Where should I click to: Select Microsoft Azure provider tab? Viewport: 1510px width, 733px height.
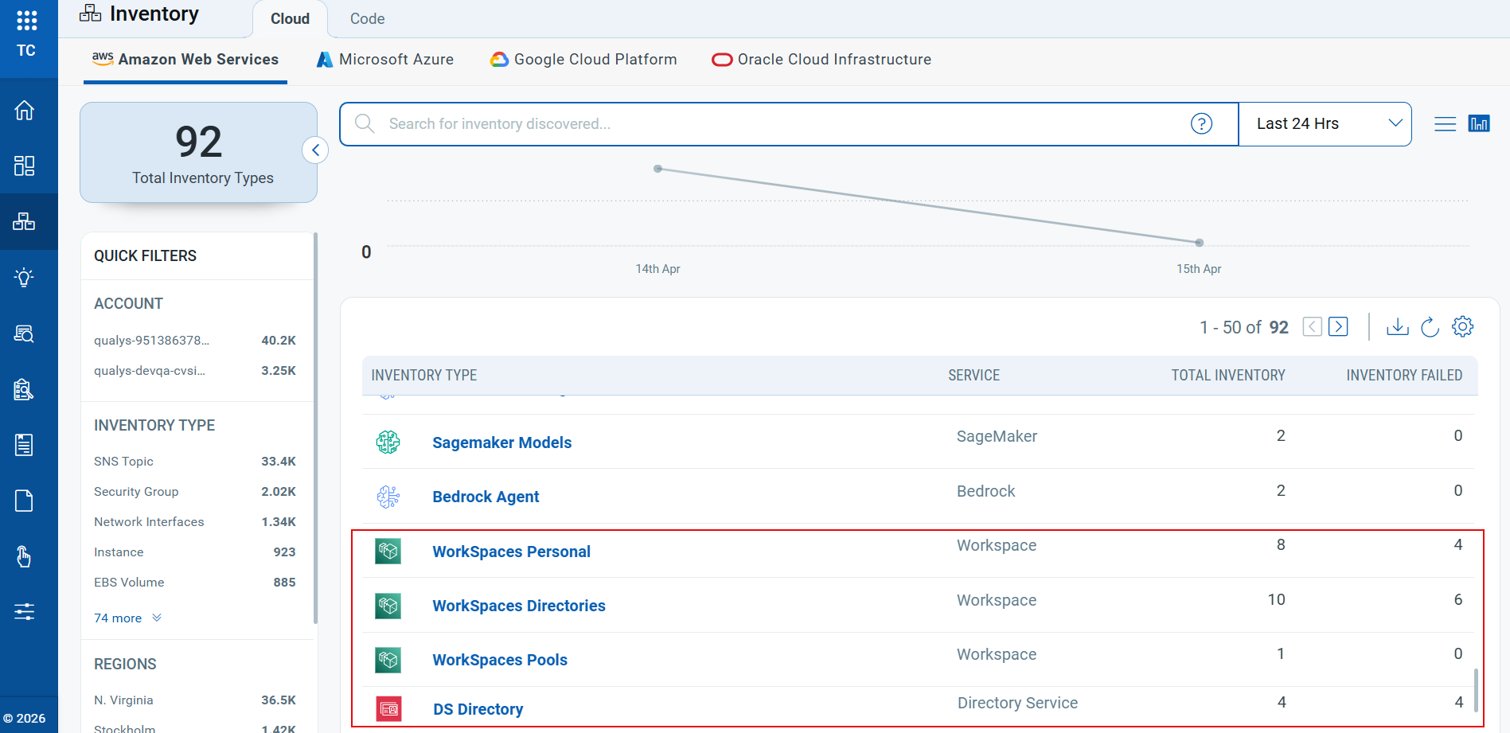point(385,60)
